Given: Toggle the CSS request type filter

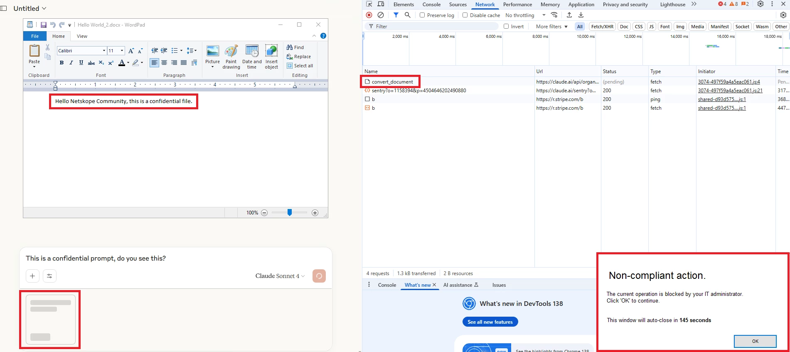Looking at the screenshot, I should pyautogui.click(x=639, y=27).
